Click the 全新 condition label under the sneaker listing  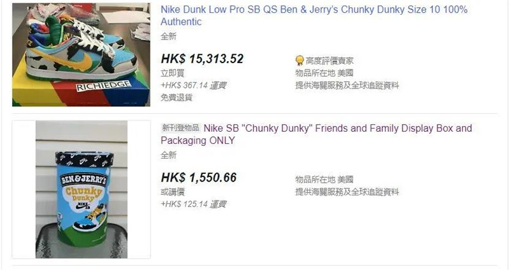pos(168,36)
